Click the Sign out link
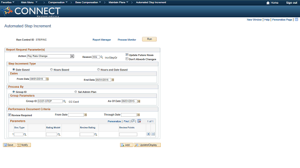300x168 pixels. 292,3
